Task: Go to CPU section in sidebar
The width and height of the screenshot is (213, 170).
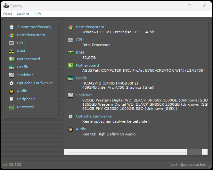Action: pos(21,43)
